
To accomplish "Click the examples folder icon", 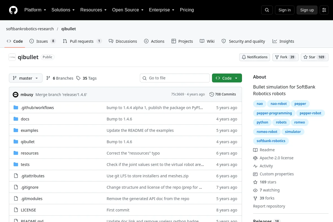I will click(x=16, y=130).
